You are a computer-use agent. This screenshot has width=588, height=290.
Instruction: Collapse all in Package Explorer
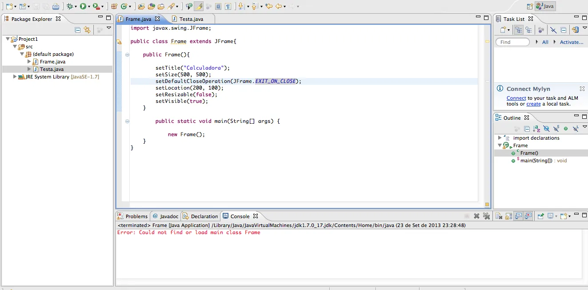tap(78, 30)
